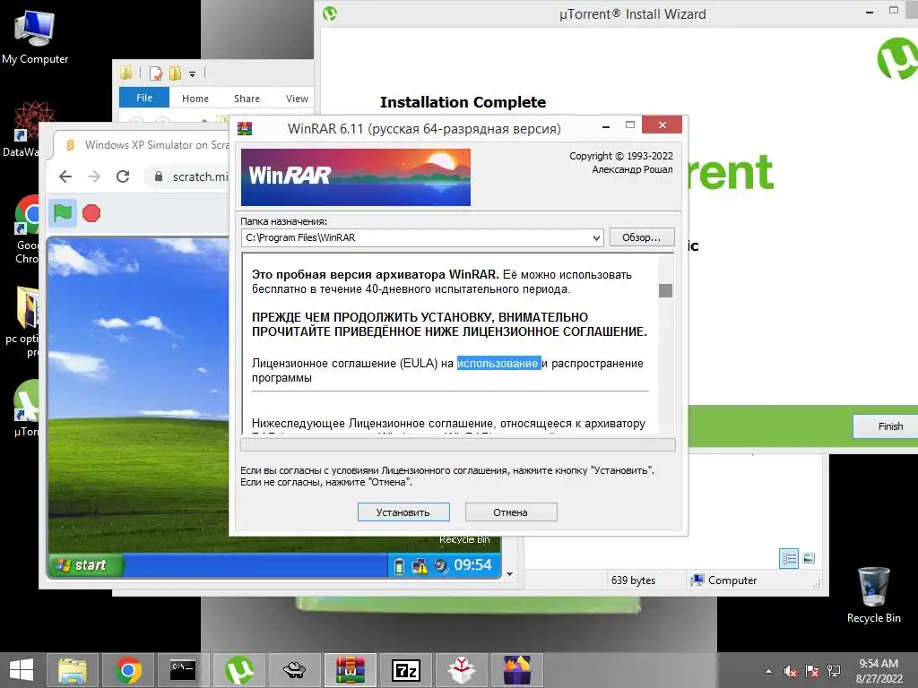Show hidden system tray icons arrow

[x=768, y=671]
